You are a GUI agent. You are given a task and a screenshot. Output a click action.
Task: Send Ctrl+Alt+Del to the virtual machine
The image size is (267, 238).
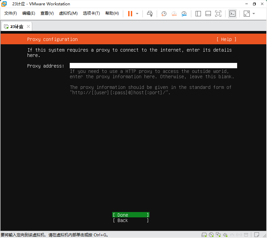coord(150,14)
